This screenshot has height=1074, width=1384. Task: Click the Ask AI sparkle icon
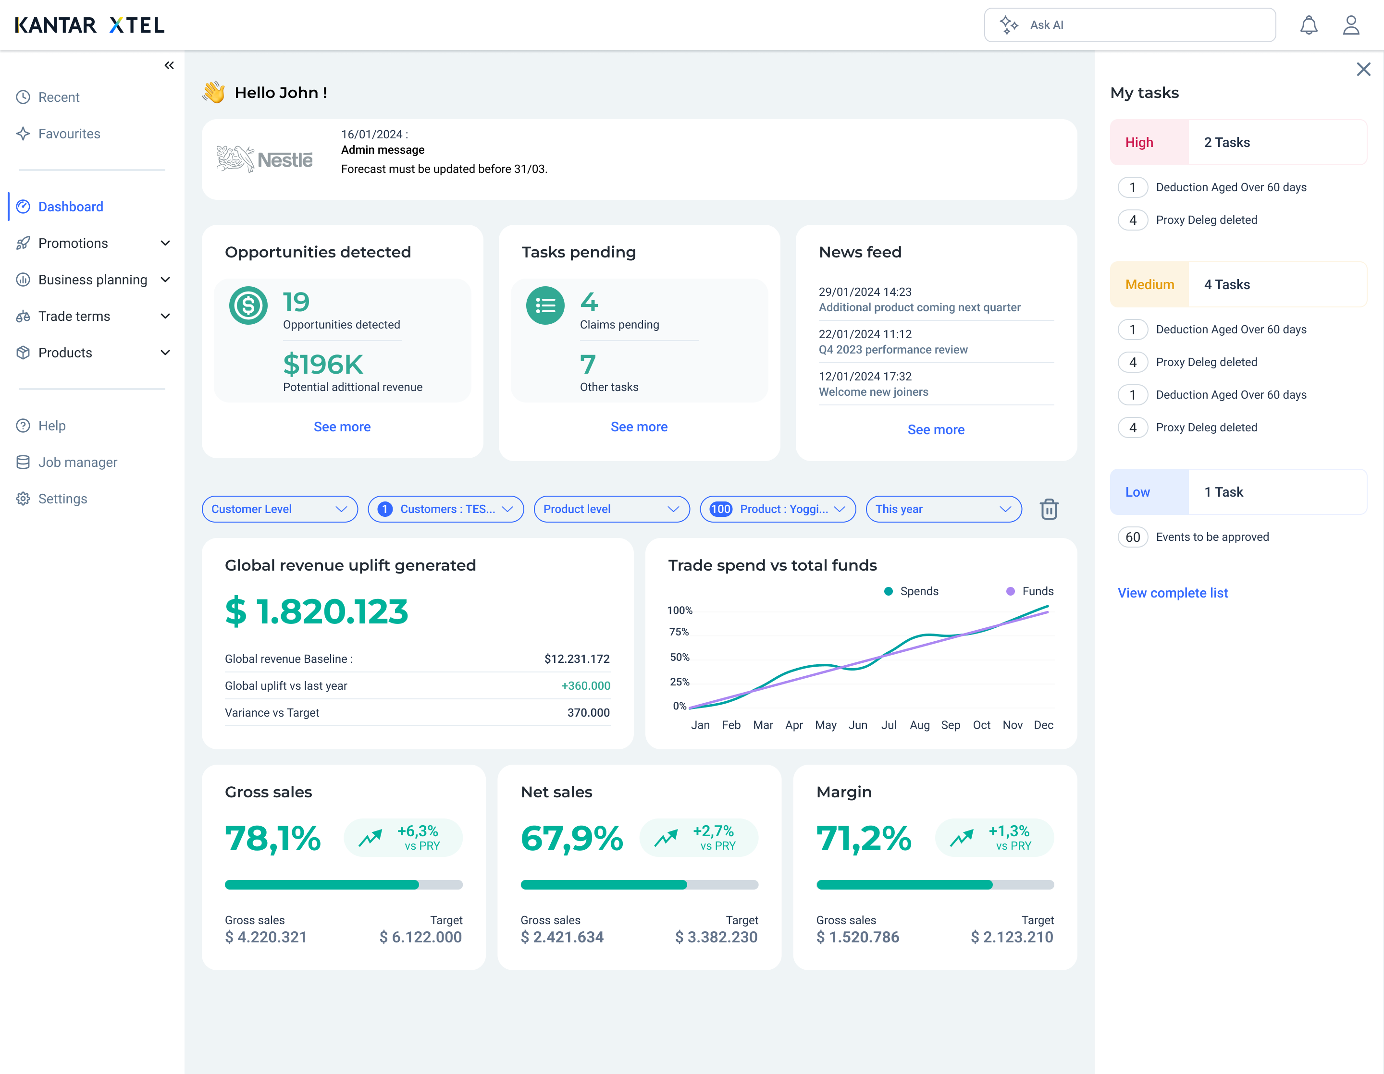coord(1008,25)
